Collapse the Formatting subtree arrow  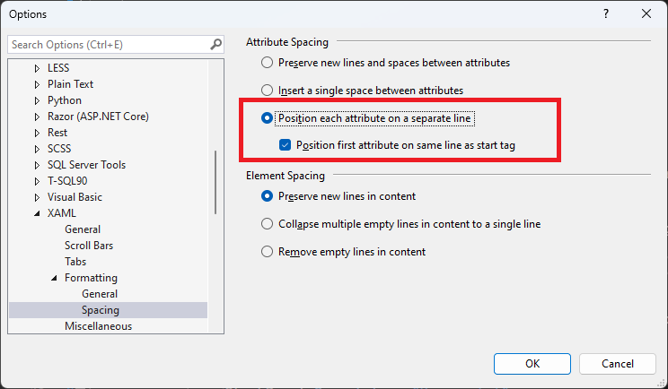click(54, 278)
